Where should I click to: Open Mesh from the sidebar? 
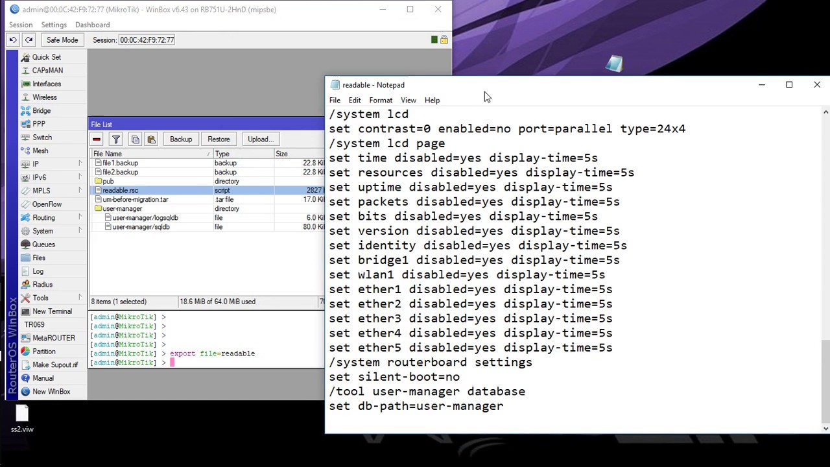[x=40, y=150]
